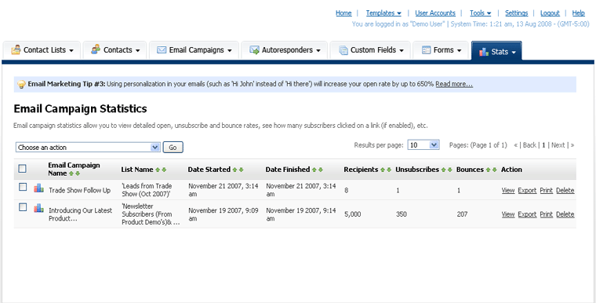This screenshot has height=303, width=596.
Task: Sort List Name ascending arrow
Action: point(158,170)
